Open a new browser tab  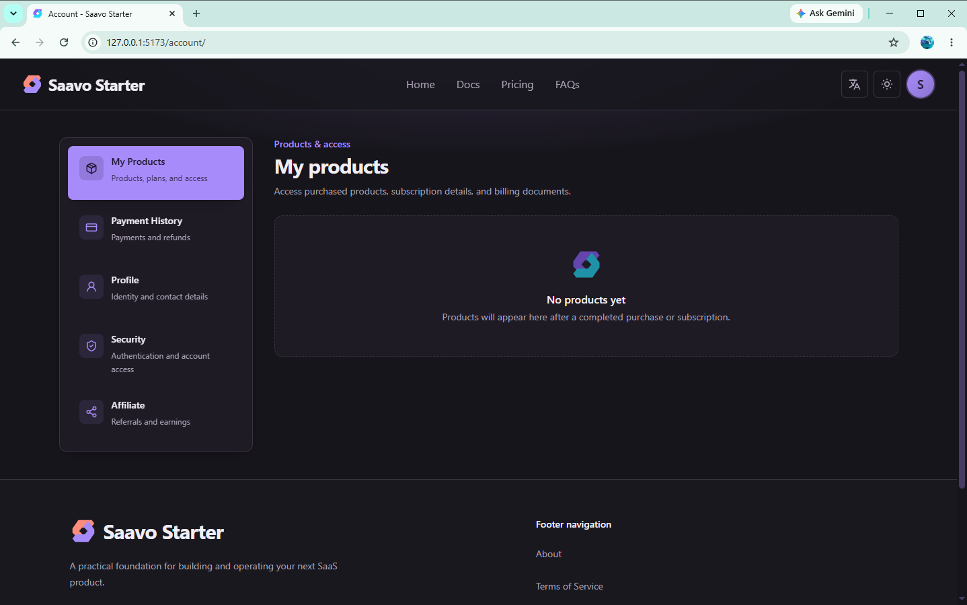coord(196,13)
